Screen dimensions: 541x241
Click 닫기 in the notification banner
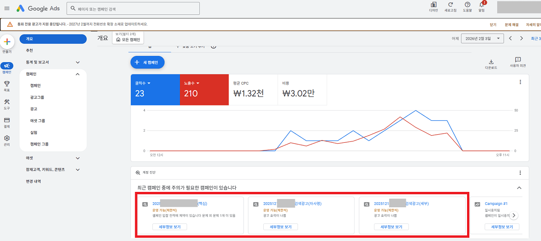click(493, 24)
